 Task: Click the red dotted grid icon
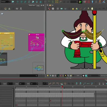pyautogui.click(x=89, y=2)
